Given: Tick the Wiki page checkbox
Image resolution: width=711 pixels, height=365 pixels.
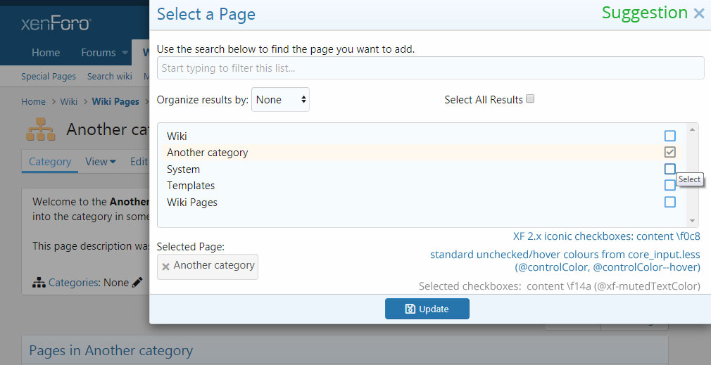Looking at the screenshot, I should click(x=669, y=136).
